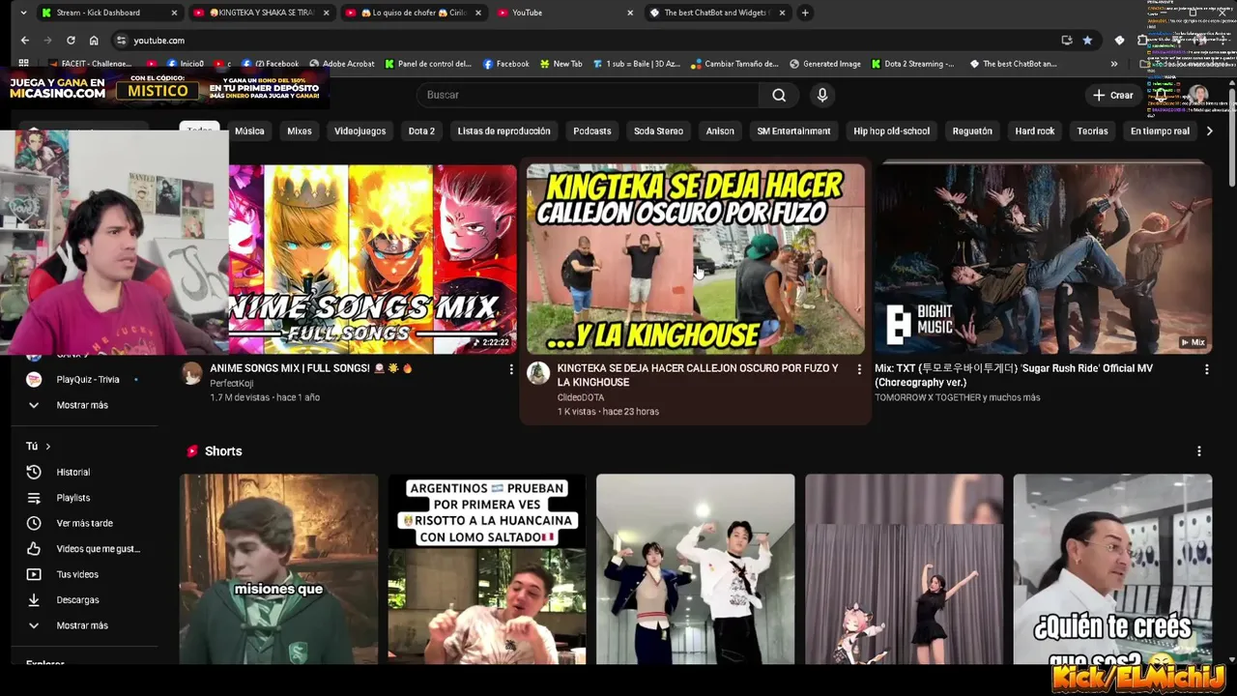
Task: Focus the Buscar search field
Action: tap(588, 95)
